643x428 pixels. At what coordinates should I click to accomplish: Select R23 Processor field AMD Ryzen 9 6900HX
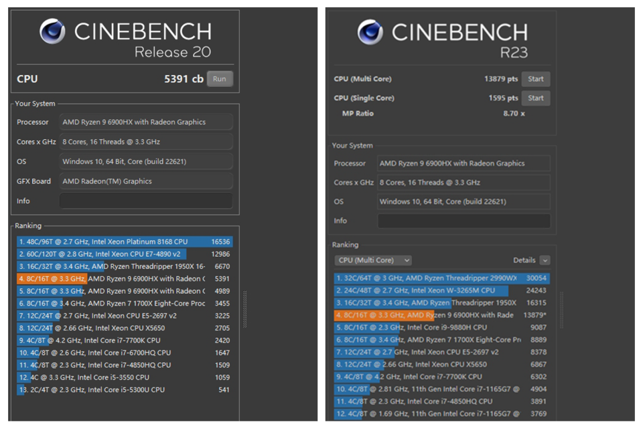point(463,163)
